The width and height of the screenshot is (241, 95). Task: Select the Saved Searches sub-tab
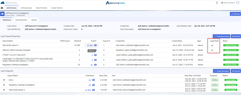coord(21,20)
